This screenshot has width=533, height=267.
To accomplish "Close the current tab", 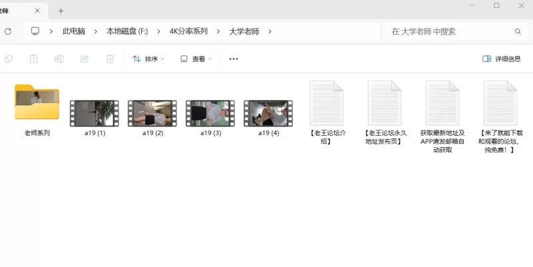I will pyautogui.click(x=37, y=11).
